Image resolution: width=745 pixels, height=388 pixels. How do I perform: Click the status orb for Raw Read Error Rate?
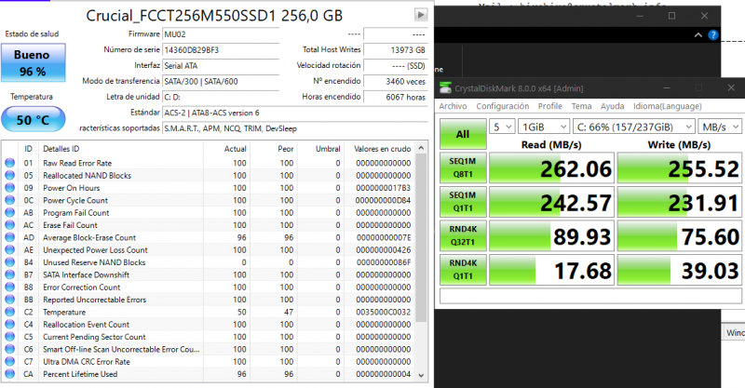tap(9, 163)
